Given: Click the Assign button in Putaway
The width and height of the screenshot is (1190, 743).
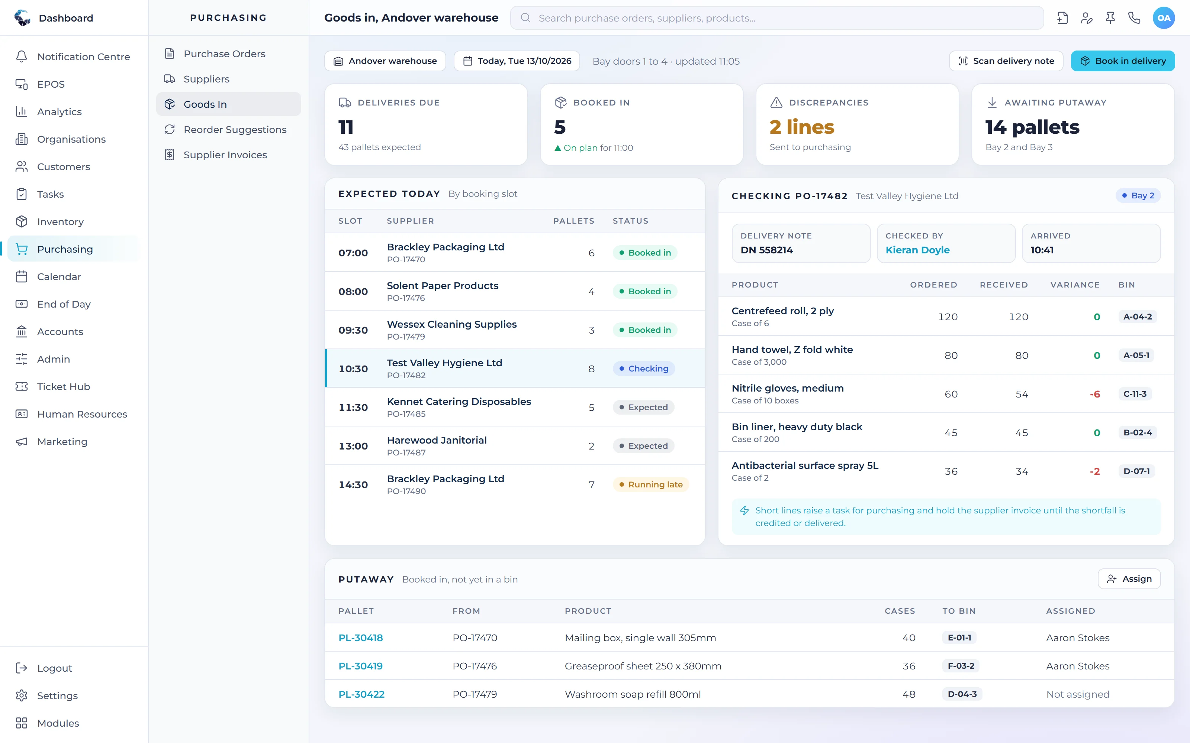Looking at the screenshot, I should [1129, 579].
